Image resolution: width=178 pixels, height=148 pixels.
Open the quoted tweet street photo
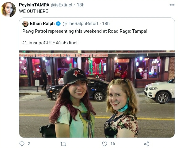97,94
